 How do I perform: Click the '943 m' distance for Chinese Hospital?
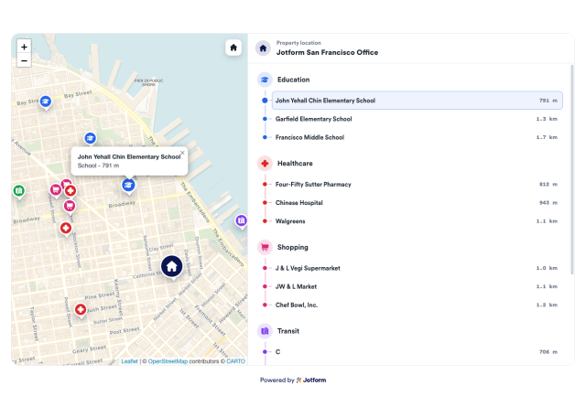point(548,203)
